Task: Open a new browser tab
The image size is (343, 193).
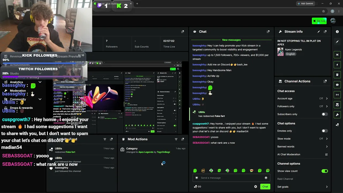Action: point(137,4)
